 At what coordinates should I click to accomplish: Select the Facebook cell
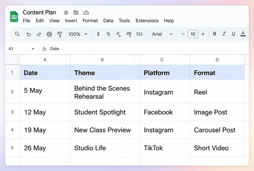[165, 112]
